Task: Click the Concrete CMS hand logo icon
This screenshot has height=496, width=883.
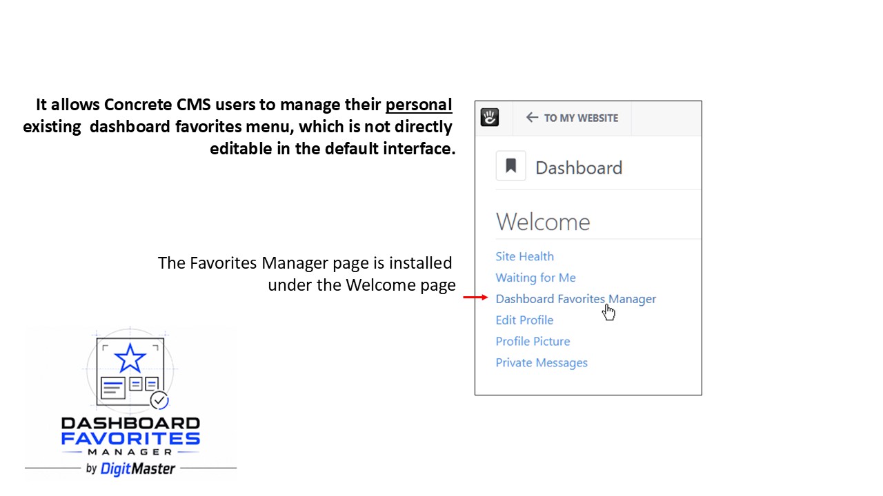Action: (x=490, y=117)
